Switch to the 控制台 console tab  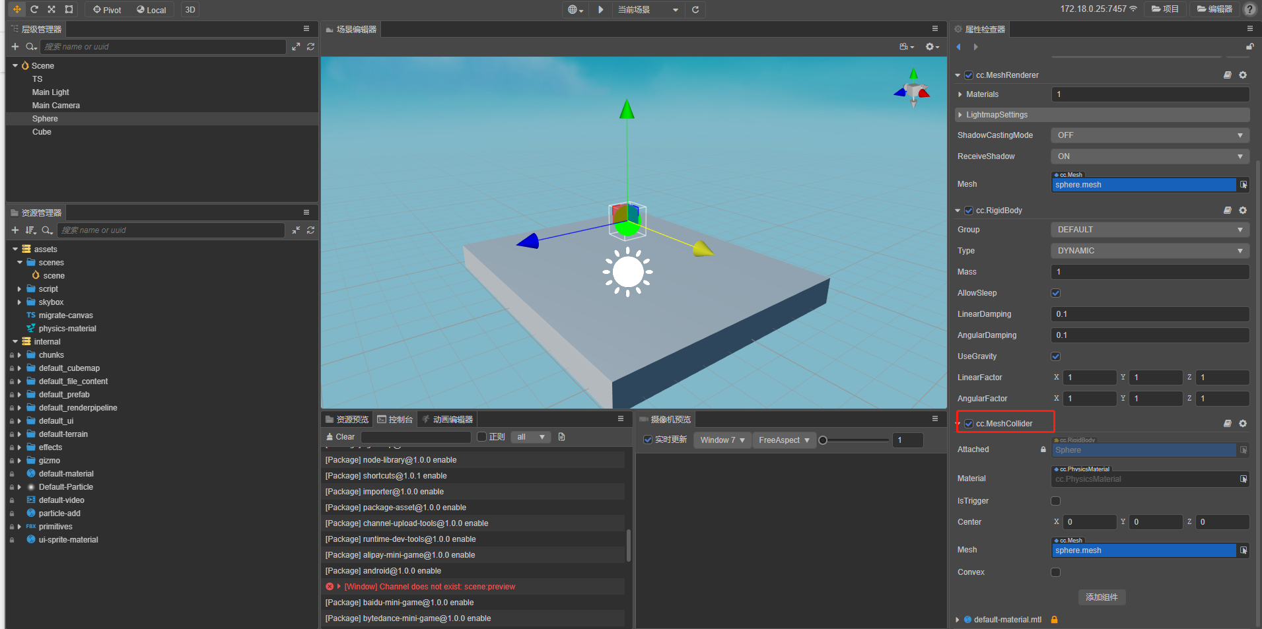point(395,419)
